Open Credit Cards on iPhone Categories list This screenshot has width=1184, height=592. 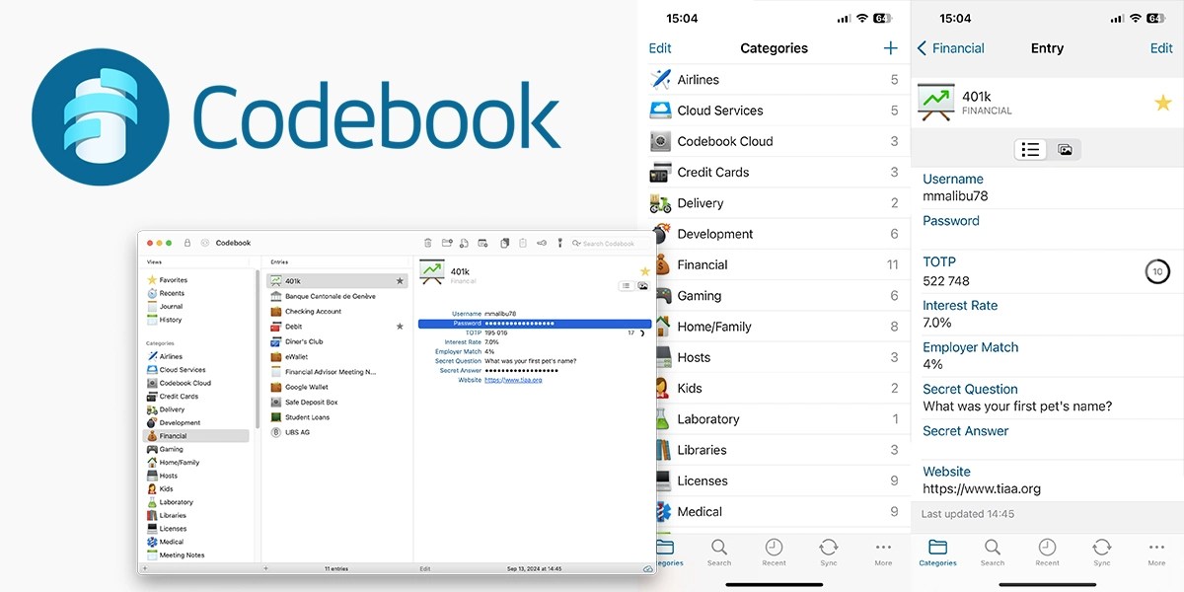[x=774, y=172]
